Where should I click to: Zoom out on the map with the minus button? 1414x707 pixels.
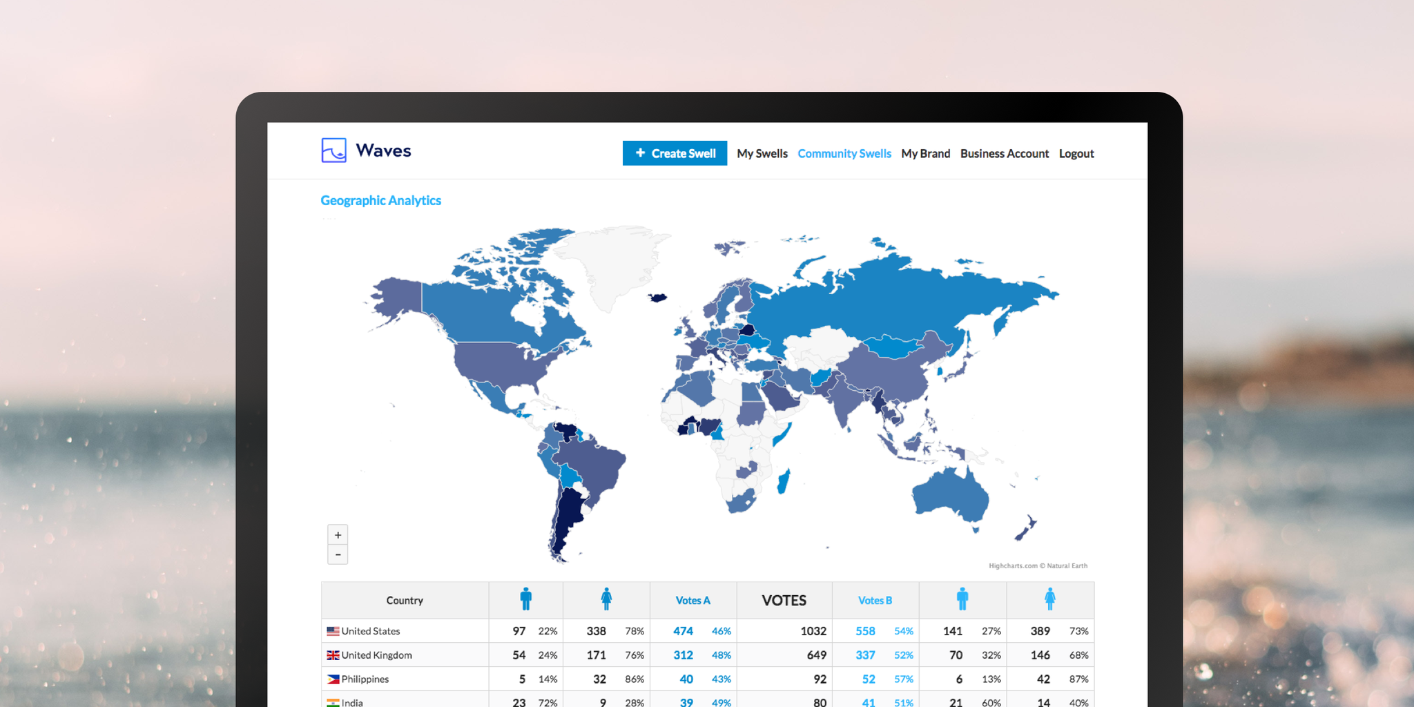[x=338, y=554]
